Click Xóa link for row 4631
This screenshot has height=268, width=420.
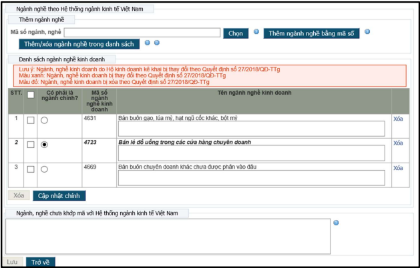(398, 118)
